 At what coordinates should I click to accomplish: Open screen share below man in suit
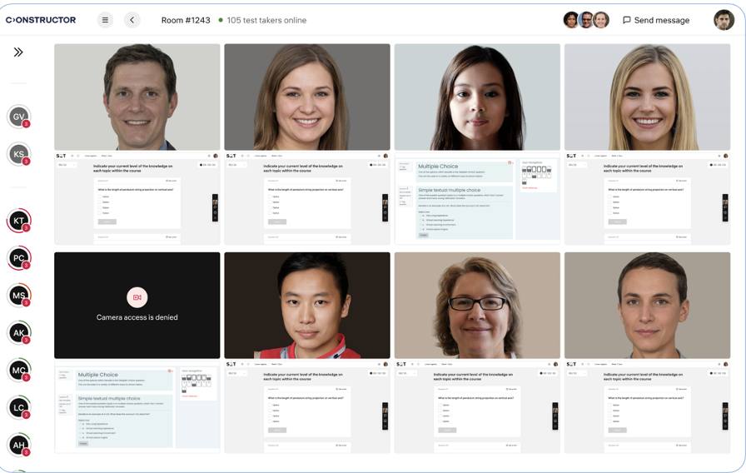click(137, 199)
